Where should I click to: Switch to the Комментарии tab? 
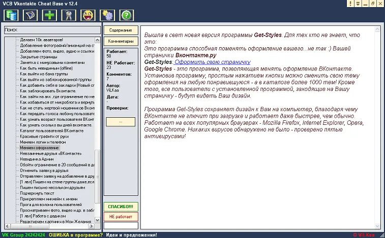(x=121, y=41)
